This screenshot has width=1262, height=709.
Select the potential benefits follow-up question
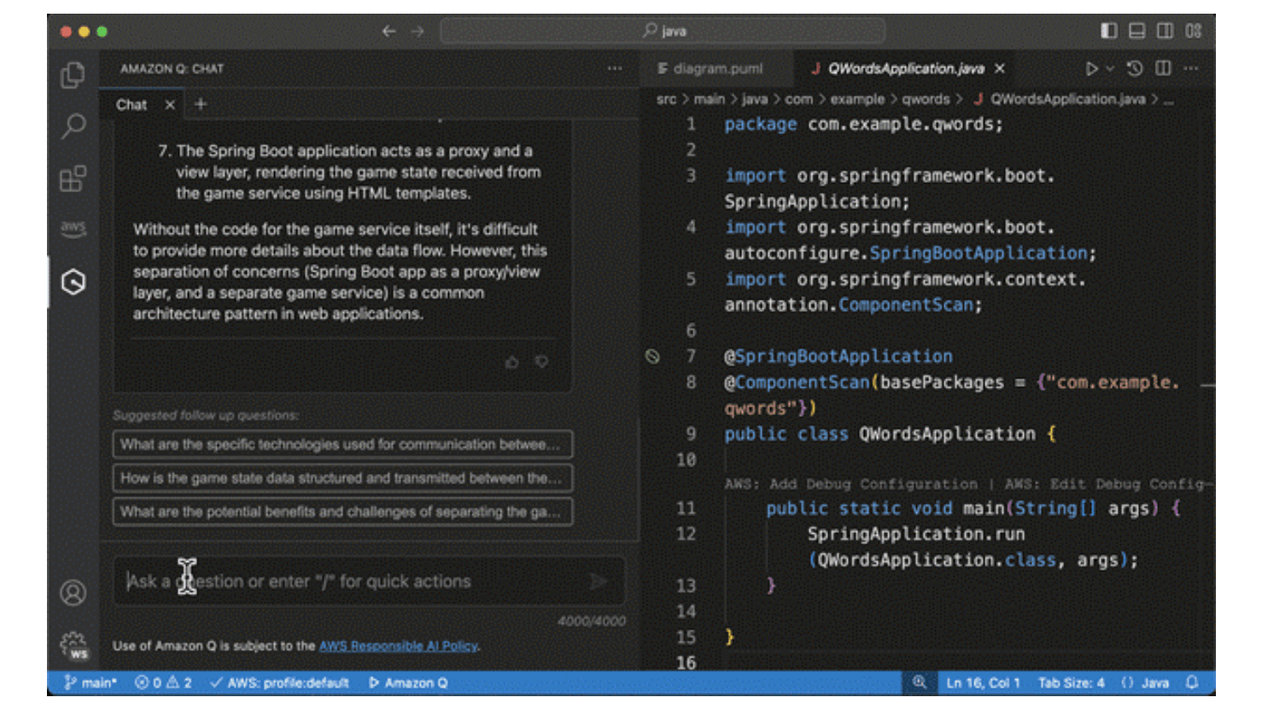[x=342, y=512]
